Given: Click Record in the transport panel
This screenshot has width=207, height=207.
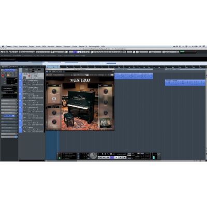Looking at the screenshot, I should (x=125, y=157).
